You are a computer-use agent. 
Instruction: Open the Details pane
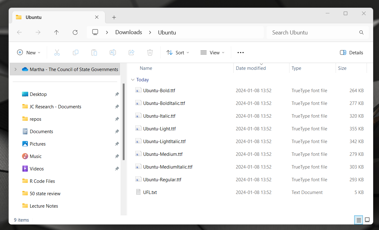click(x=351, y=52)
